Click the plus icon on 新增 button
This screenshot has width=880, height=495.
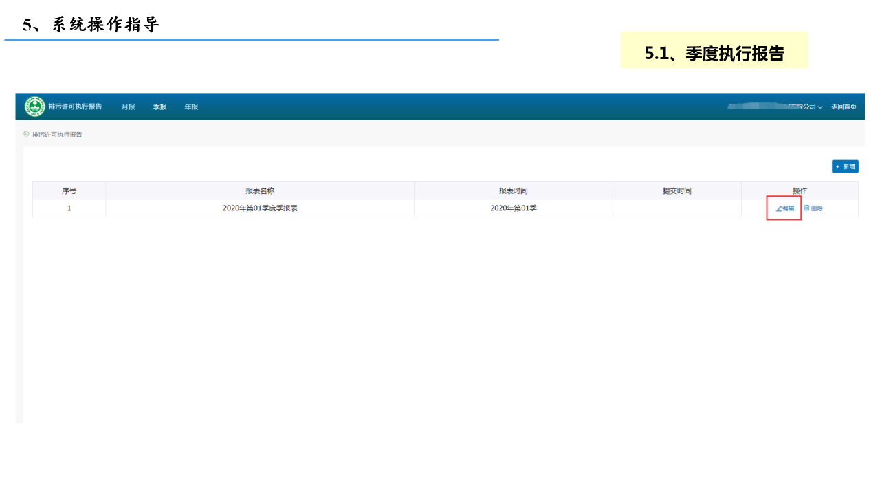[837, 166]
